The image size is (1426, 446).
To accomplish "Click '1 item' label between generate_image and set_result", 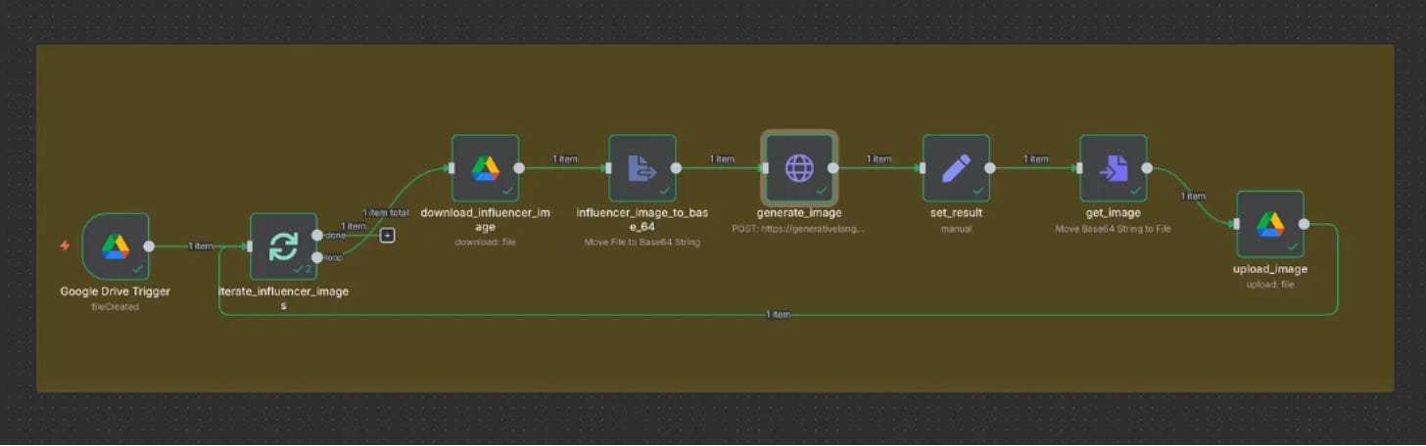I will pos(879,158).
